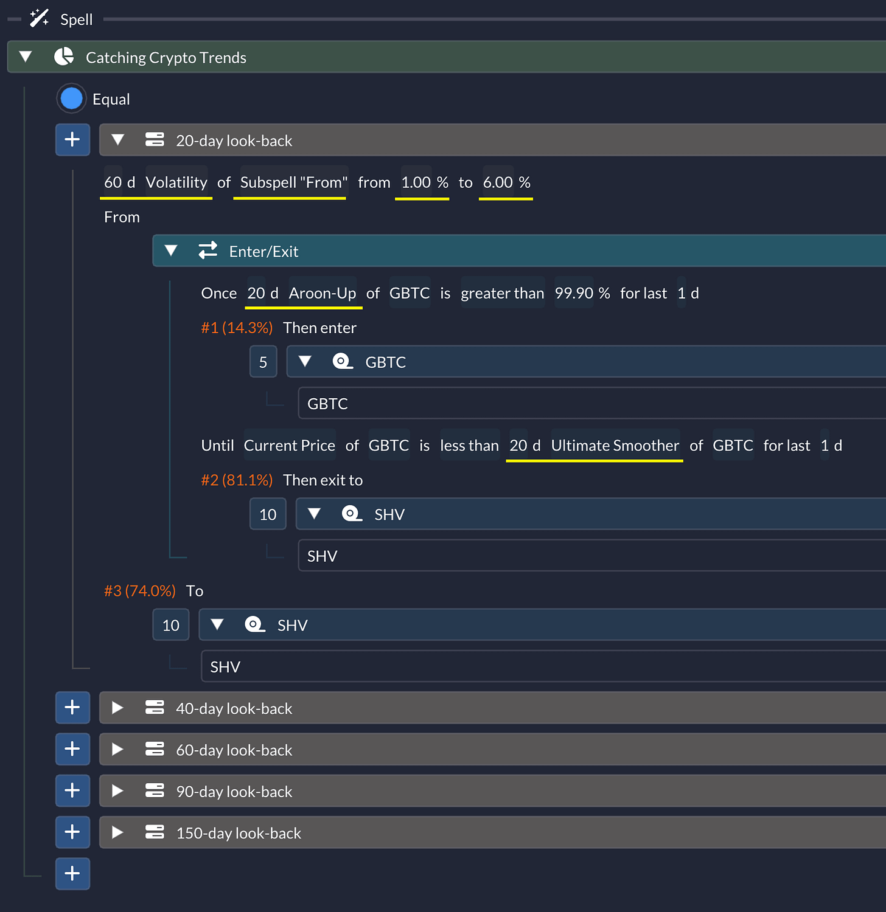Open the Current Price indicator dropdown
Viewport: 886px width, 912px height.
[x=290, y=446]
